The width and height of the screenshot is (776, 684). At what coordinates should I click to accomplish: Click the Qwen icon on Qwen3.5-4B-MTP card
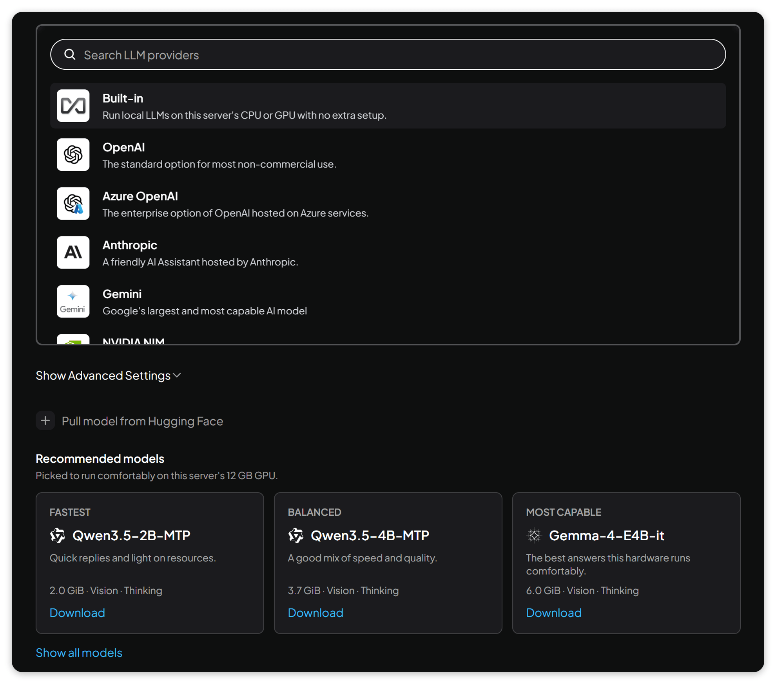296,536
